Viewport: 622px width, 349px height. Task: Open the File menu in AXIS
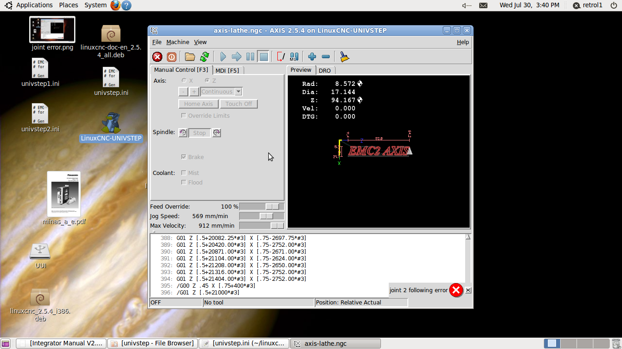tap(157, 42)
